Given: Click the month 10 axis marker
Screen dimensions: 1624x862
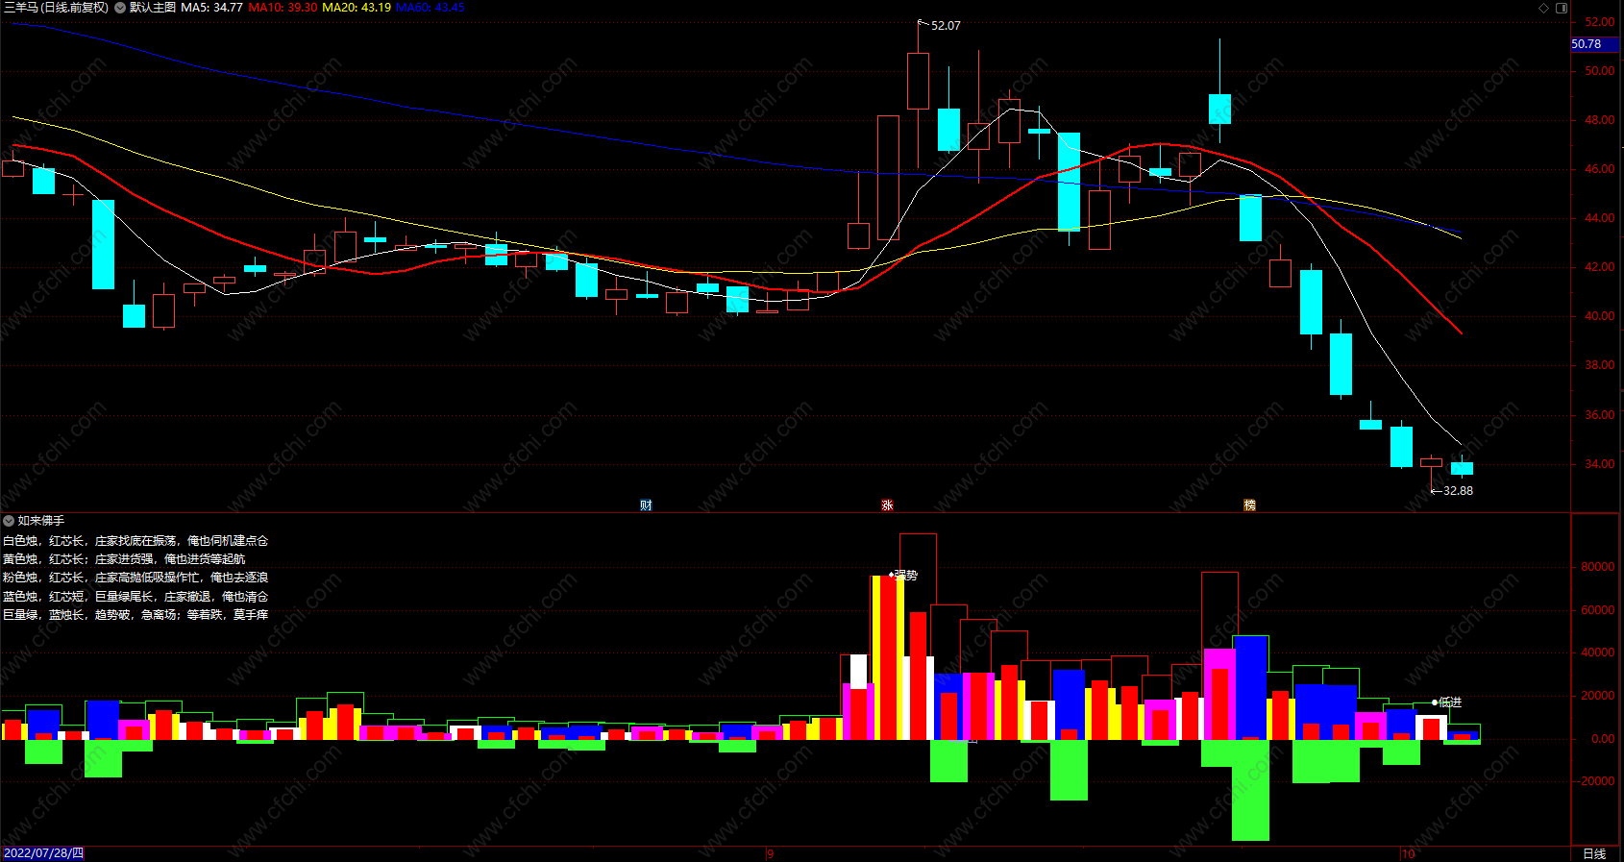Looking at the screenshot, I should [1408, 854].
